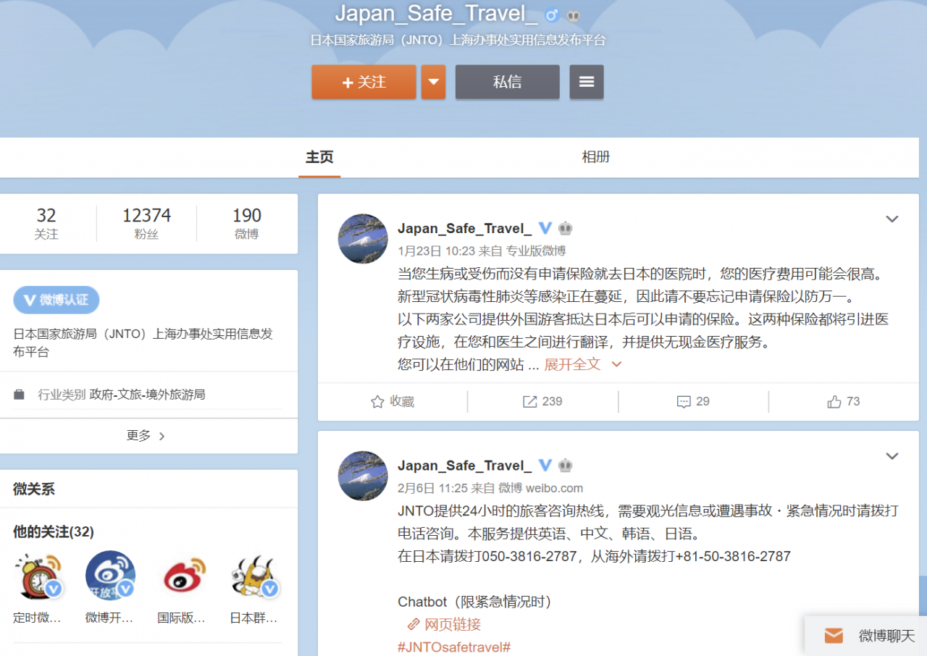Switch to the 相册 tab

(x=596, y=157)
